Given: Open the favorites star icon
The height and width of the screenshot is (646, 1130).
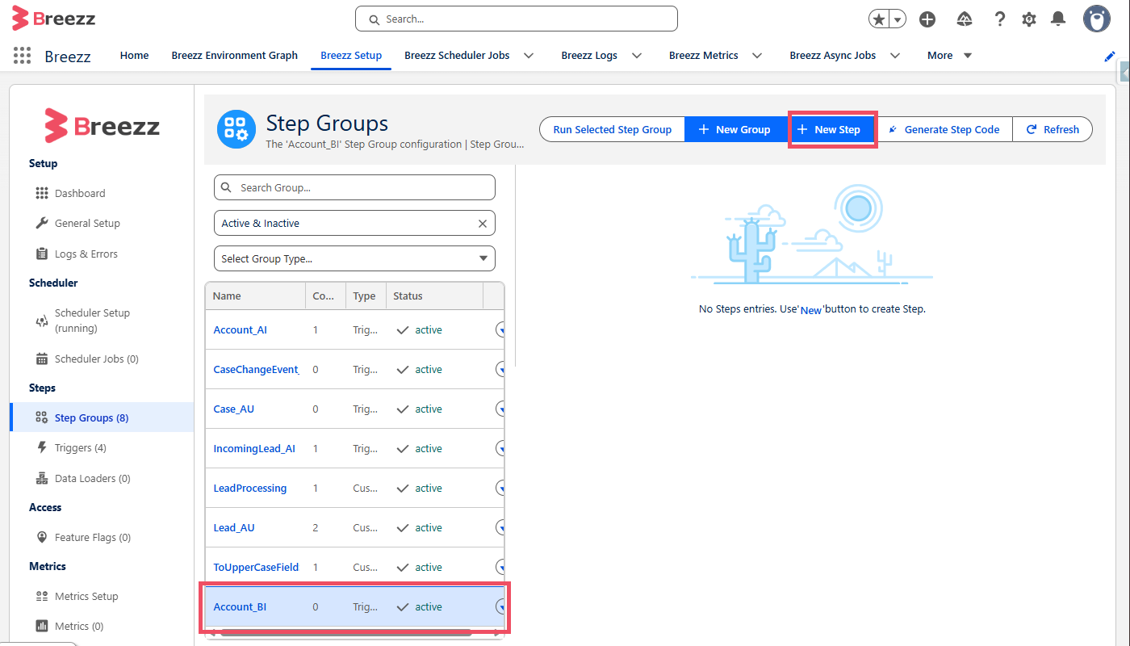Looking at the screenshot, I should pyautogui.click(x=879, y=19).
